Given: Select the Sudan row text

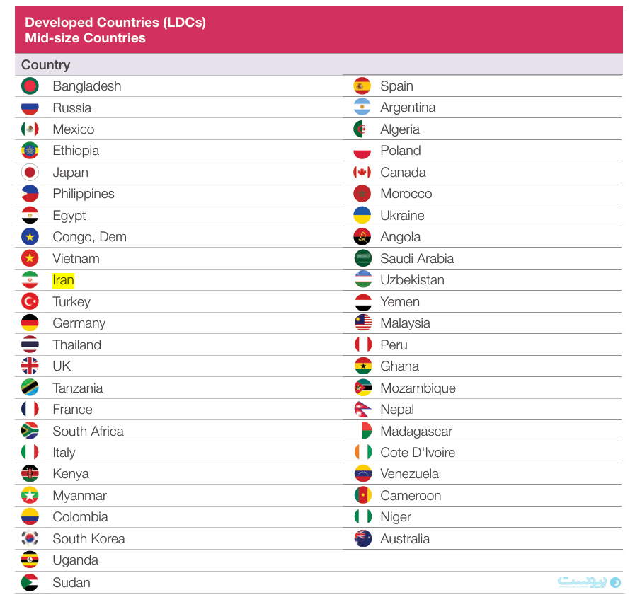Looking at the screenshot, I should 71,583.
